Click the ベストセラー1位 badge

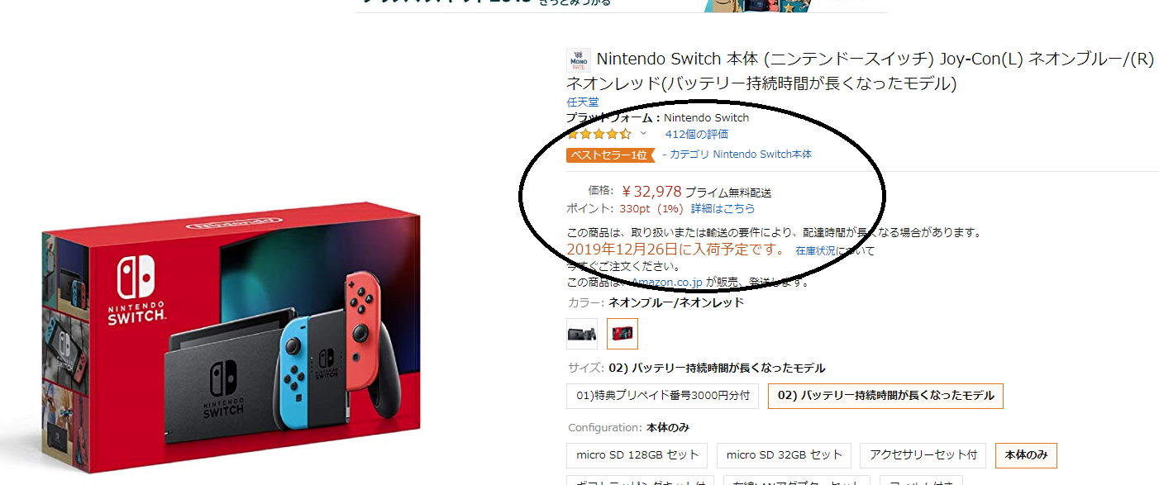click(609, 155)
